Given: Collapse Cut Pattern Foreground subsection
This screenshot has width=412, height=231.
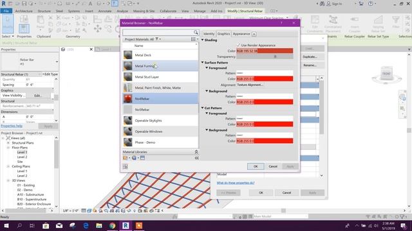Looking at the screenshot, I should (x=207, y=113).
